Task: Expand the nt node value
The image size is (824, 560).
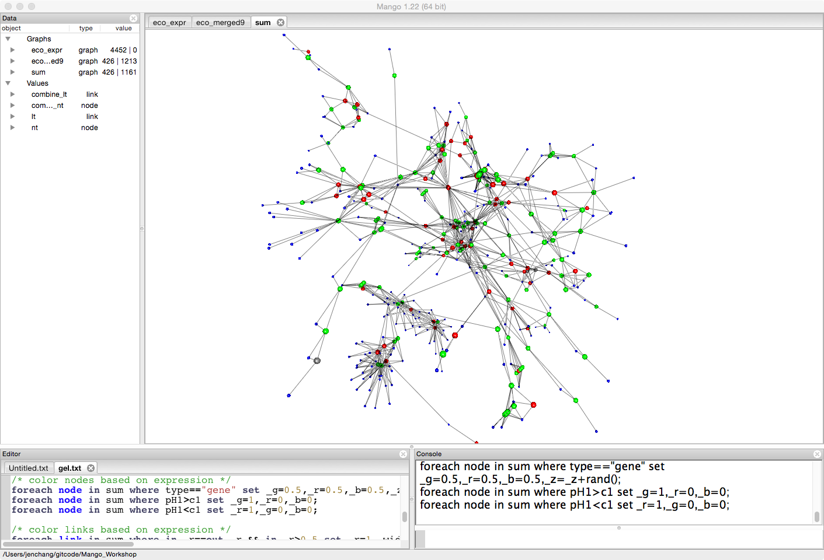Action: tap(12, 128)
